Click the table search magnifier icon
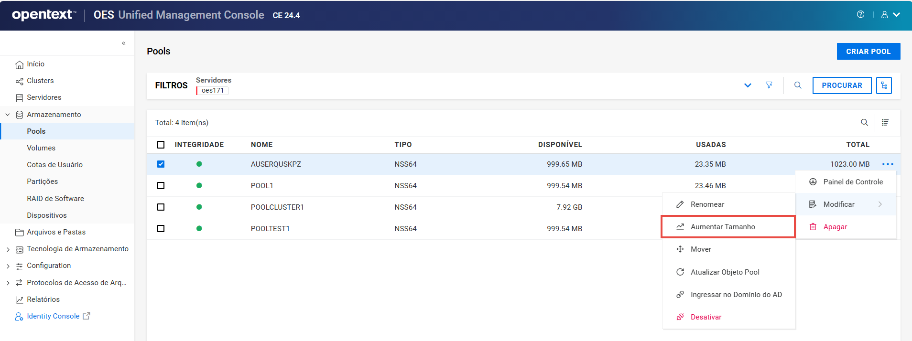Image resolution: width=912 pixels, height=341 pixels. point(864,123)
